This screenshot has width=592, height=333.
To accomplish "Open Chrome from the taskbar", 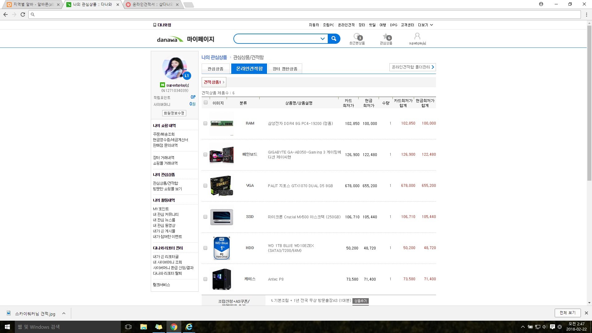I will tap(174, 327).
